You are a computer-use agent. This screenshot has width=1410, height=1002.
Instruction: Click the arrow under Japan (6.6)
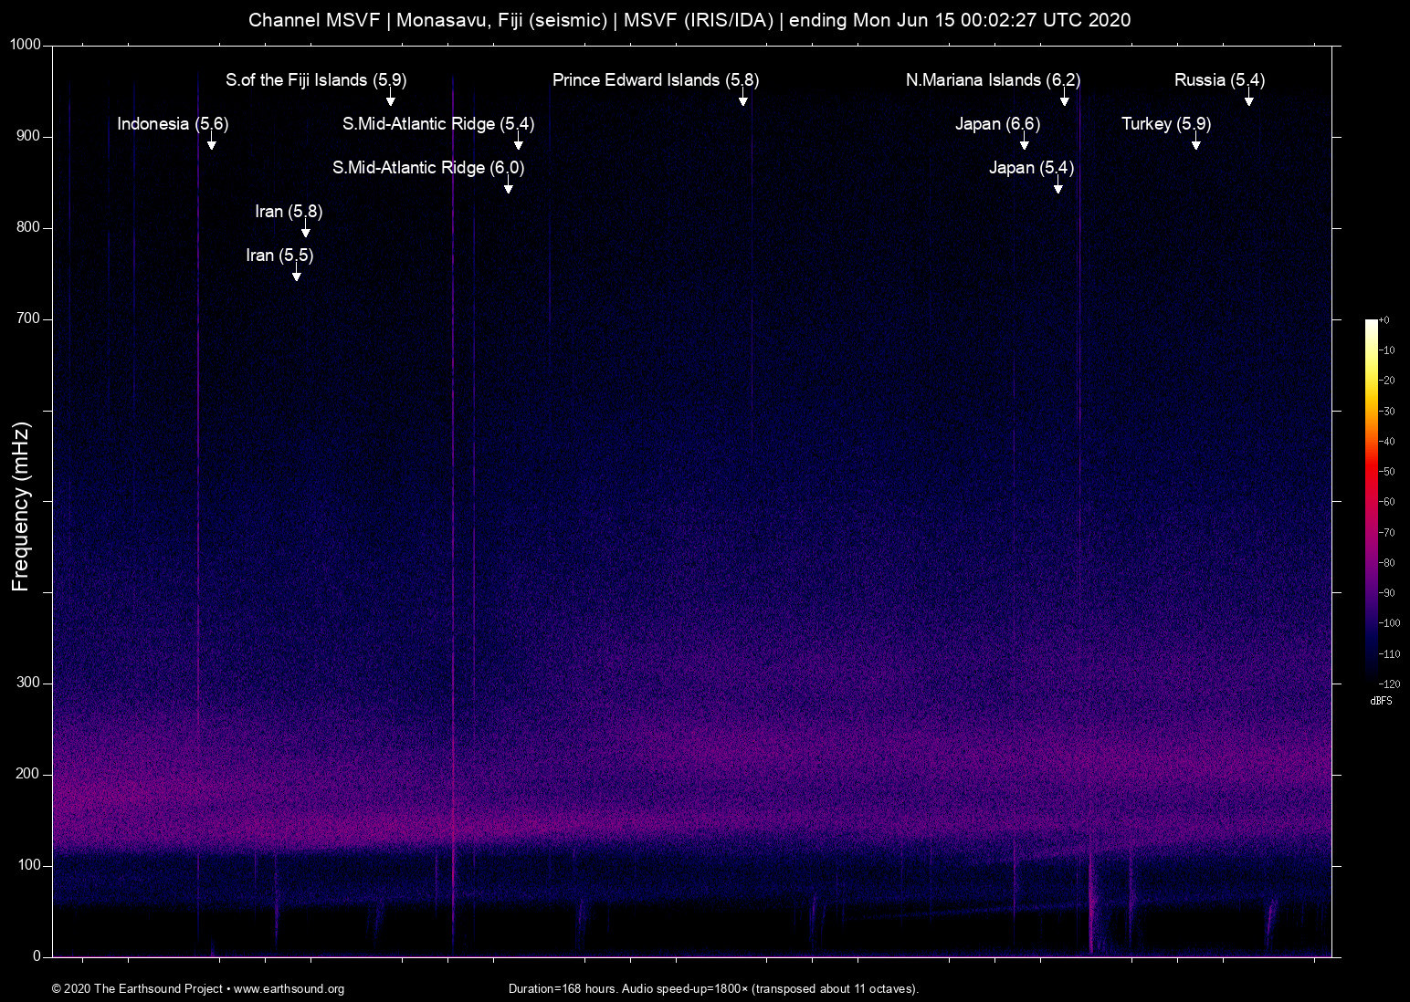pos(1024,142)
